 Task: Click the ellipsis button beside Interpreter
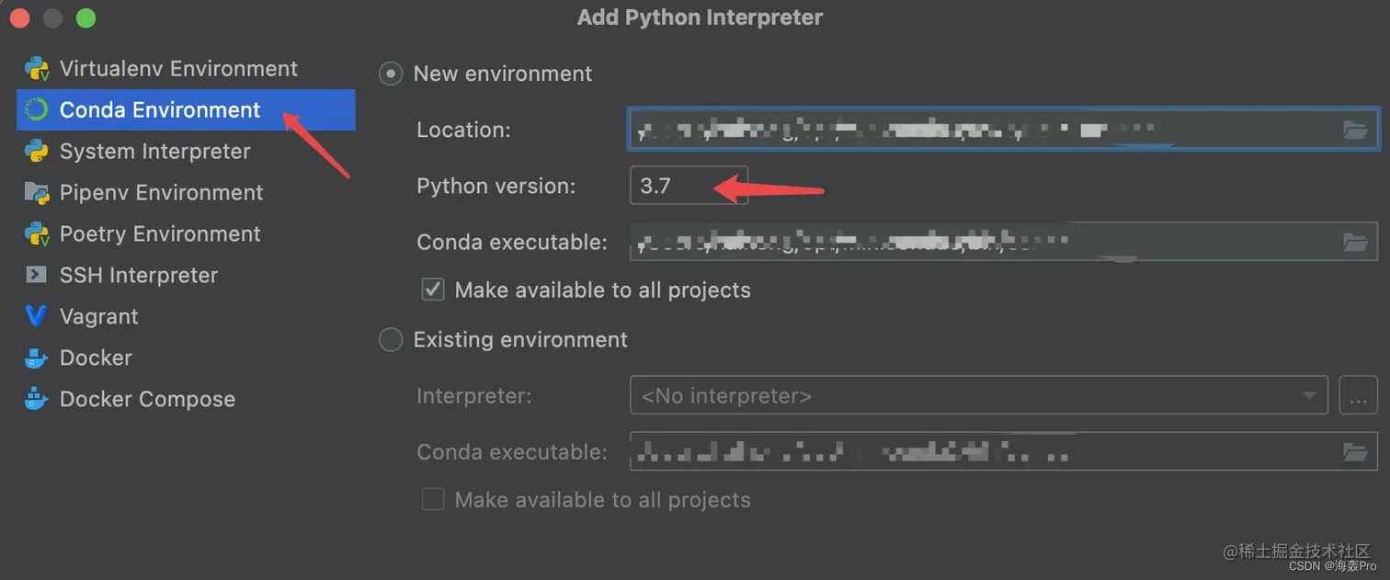pos(1358,396)
